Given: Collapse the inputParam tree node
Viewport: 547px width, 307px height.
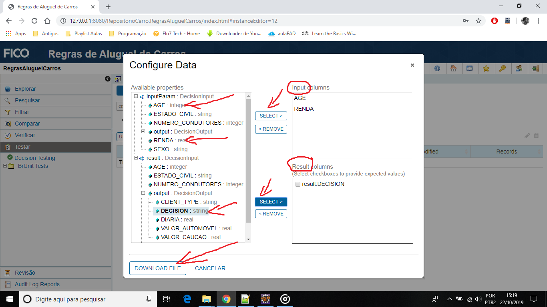Looking at the screenshot, I should pos(136,96).
